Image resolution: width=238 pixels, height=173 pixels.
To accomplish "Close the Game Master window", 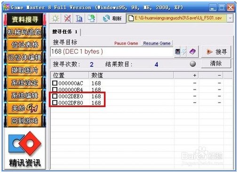I will pos(230,8).
